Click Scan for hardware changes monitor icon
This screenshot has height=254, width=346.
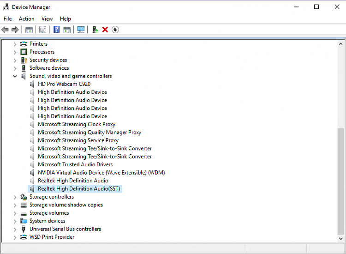(x=81, y=30)
